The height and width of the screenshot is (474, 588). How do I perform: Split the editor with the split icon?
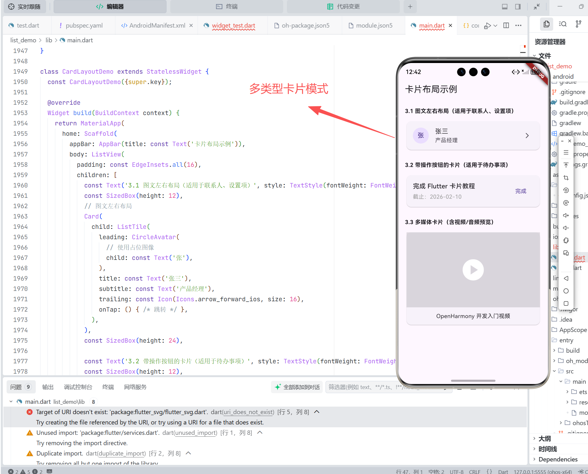(506, 25)
